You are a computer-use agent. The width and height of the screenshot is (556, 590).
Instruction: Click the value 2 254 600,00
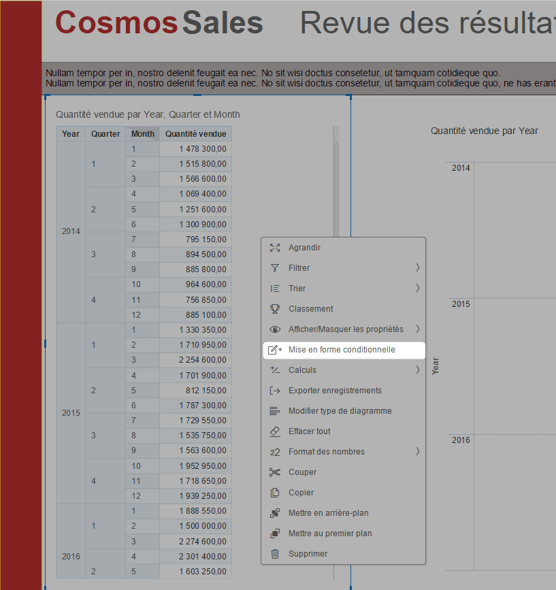(203, 360)
